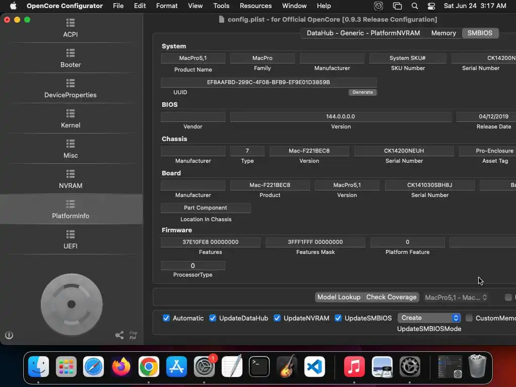Launch Terminal from the dock

click(259, 366)
